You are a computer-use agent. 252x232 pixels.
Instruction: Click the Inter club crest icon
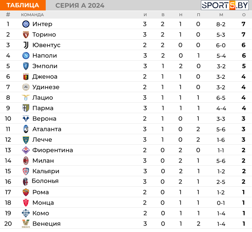pyautogui.click(x=26, y=24)
